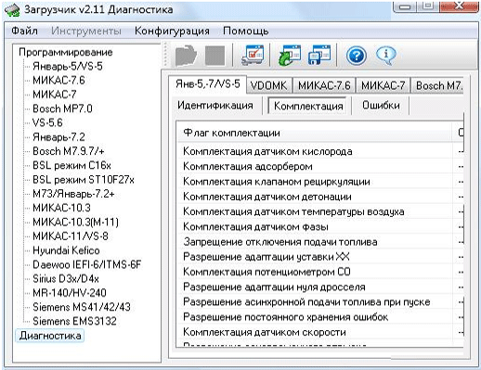This screenshot has height=370, width=481.
Task: Click the green arrow load window icon
Action: click(x=289, y=56)
